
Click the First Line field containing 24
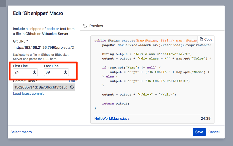23,72
